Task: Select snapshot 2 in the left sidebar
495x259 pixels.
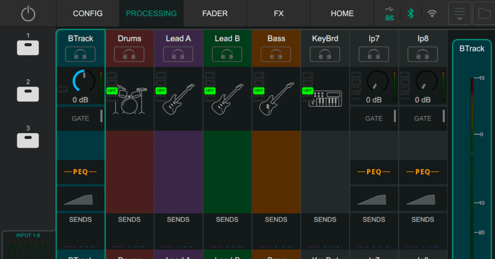Action: pos(27,93)
